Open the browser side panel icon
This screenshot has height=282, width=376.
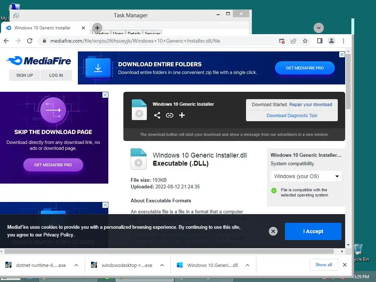click(320, 41)
